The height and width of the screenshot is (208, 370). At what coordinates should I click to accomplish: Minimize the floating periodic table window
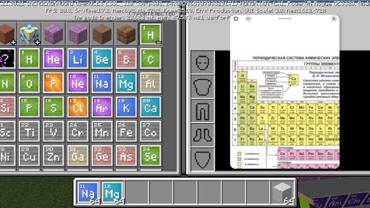248,18
